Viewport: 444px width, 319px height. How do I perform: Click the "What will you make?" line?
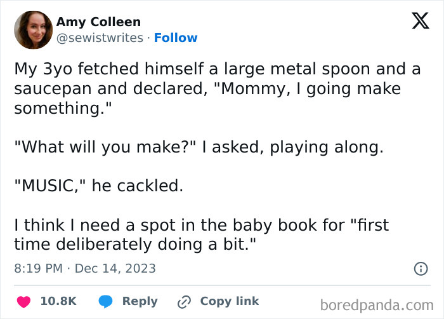[199, 147]
